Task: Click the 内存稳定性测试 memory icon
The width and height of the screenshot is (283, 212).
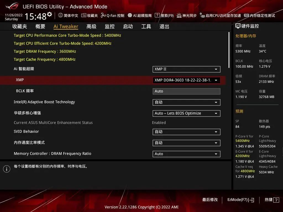Action: tap(246, 15)
